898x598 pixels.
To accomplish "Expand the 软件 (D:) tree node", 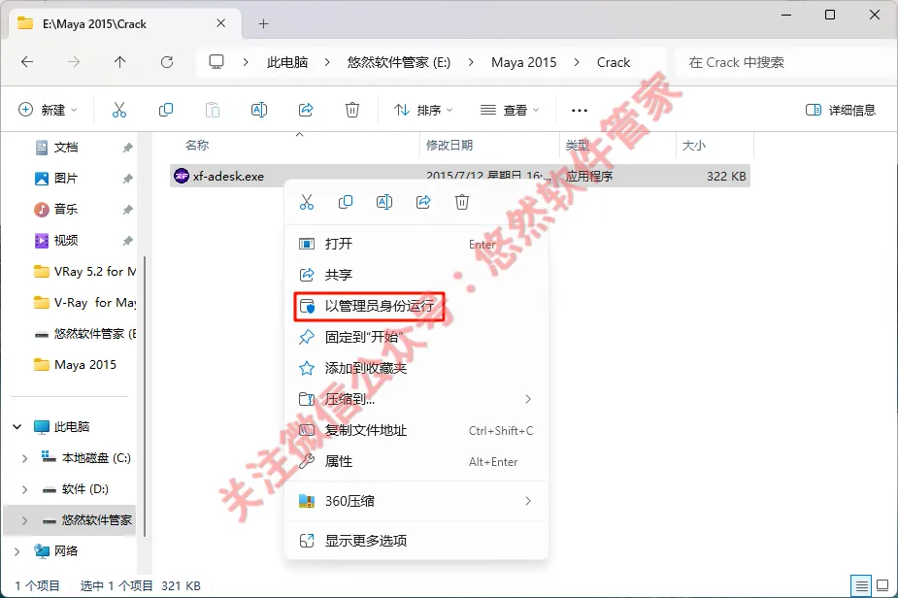I will click(x=24, y=489).
